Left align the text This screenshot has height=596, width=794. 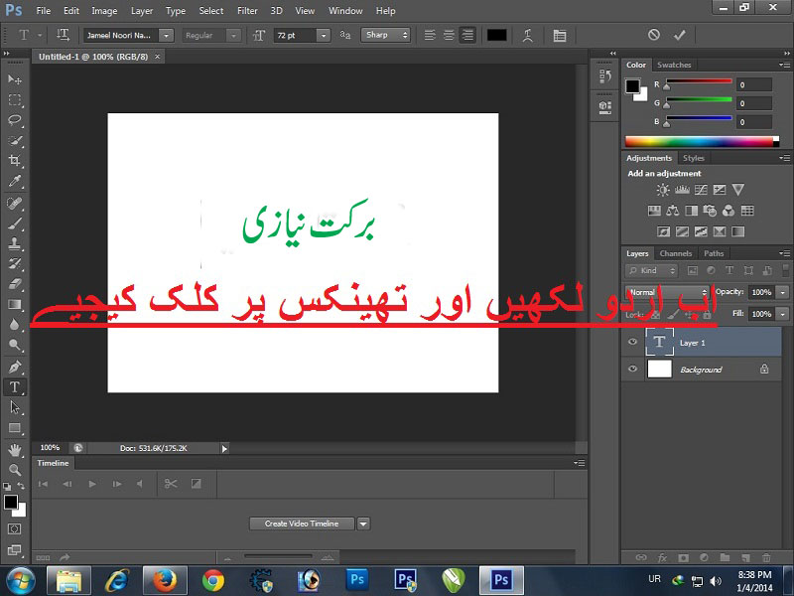tap(430, 35)
